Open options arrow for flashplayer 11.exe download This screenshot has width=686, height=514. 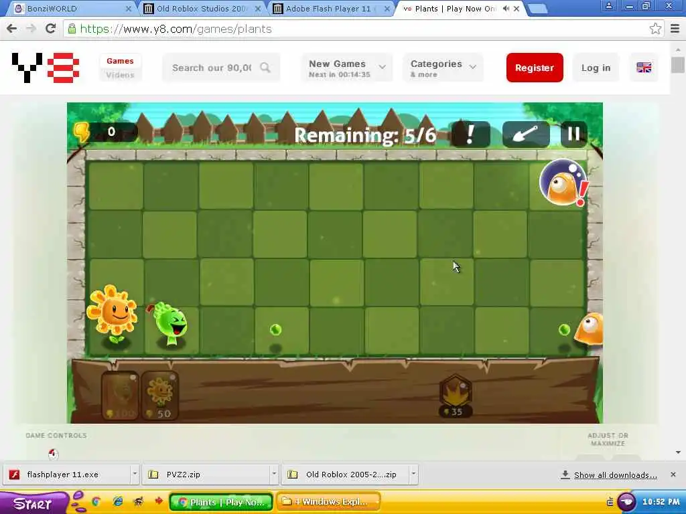pyautogui.click(x=135, y=474)
